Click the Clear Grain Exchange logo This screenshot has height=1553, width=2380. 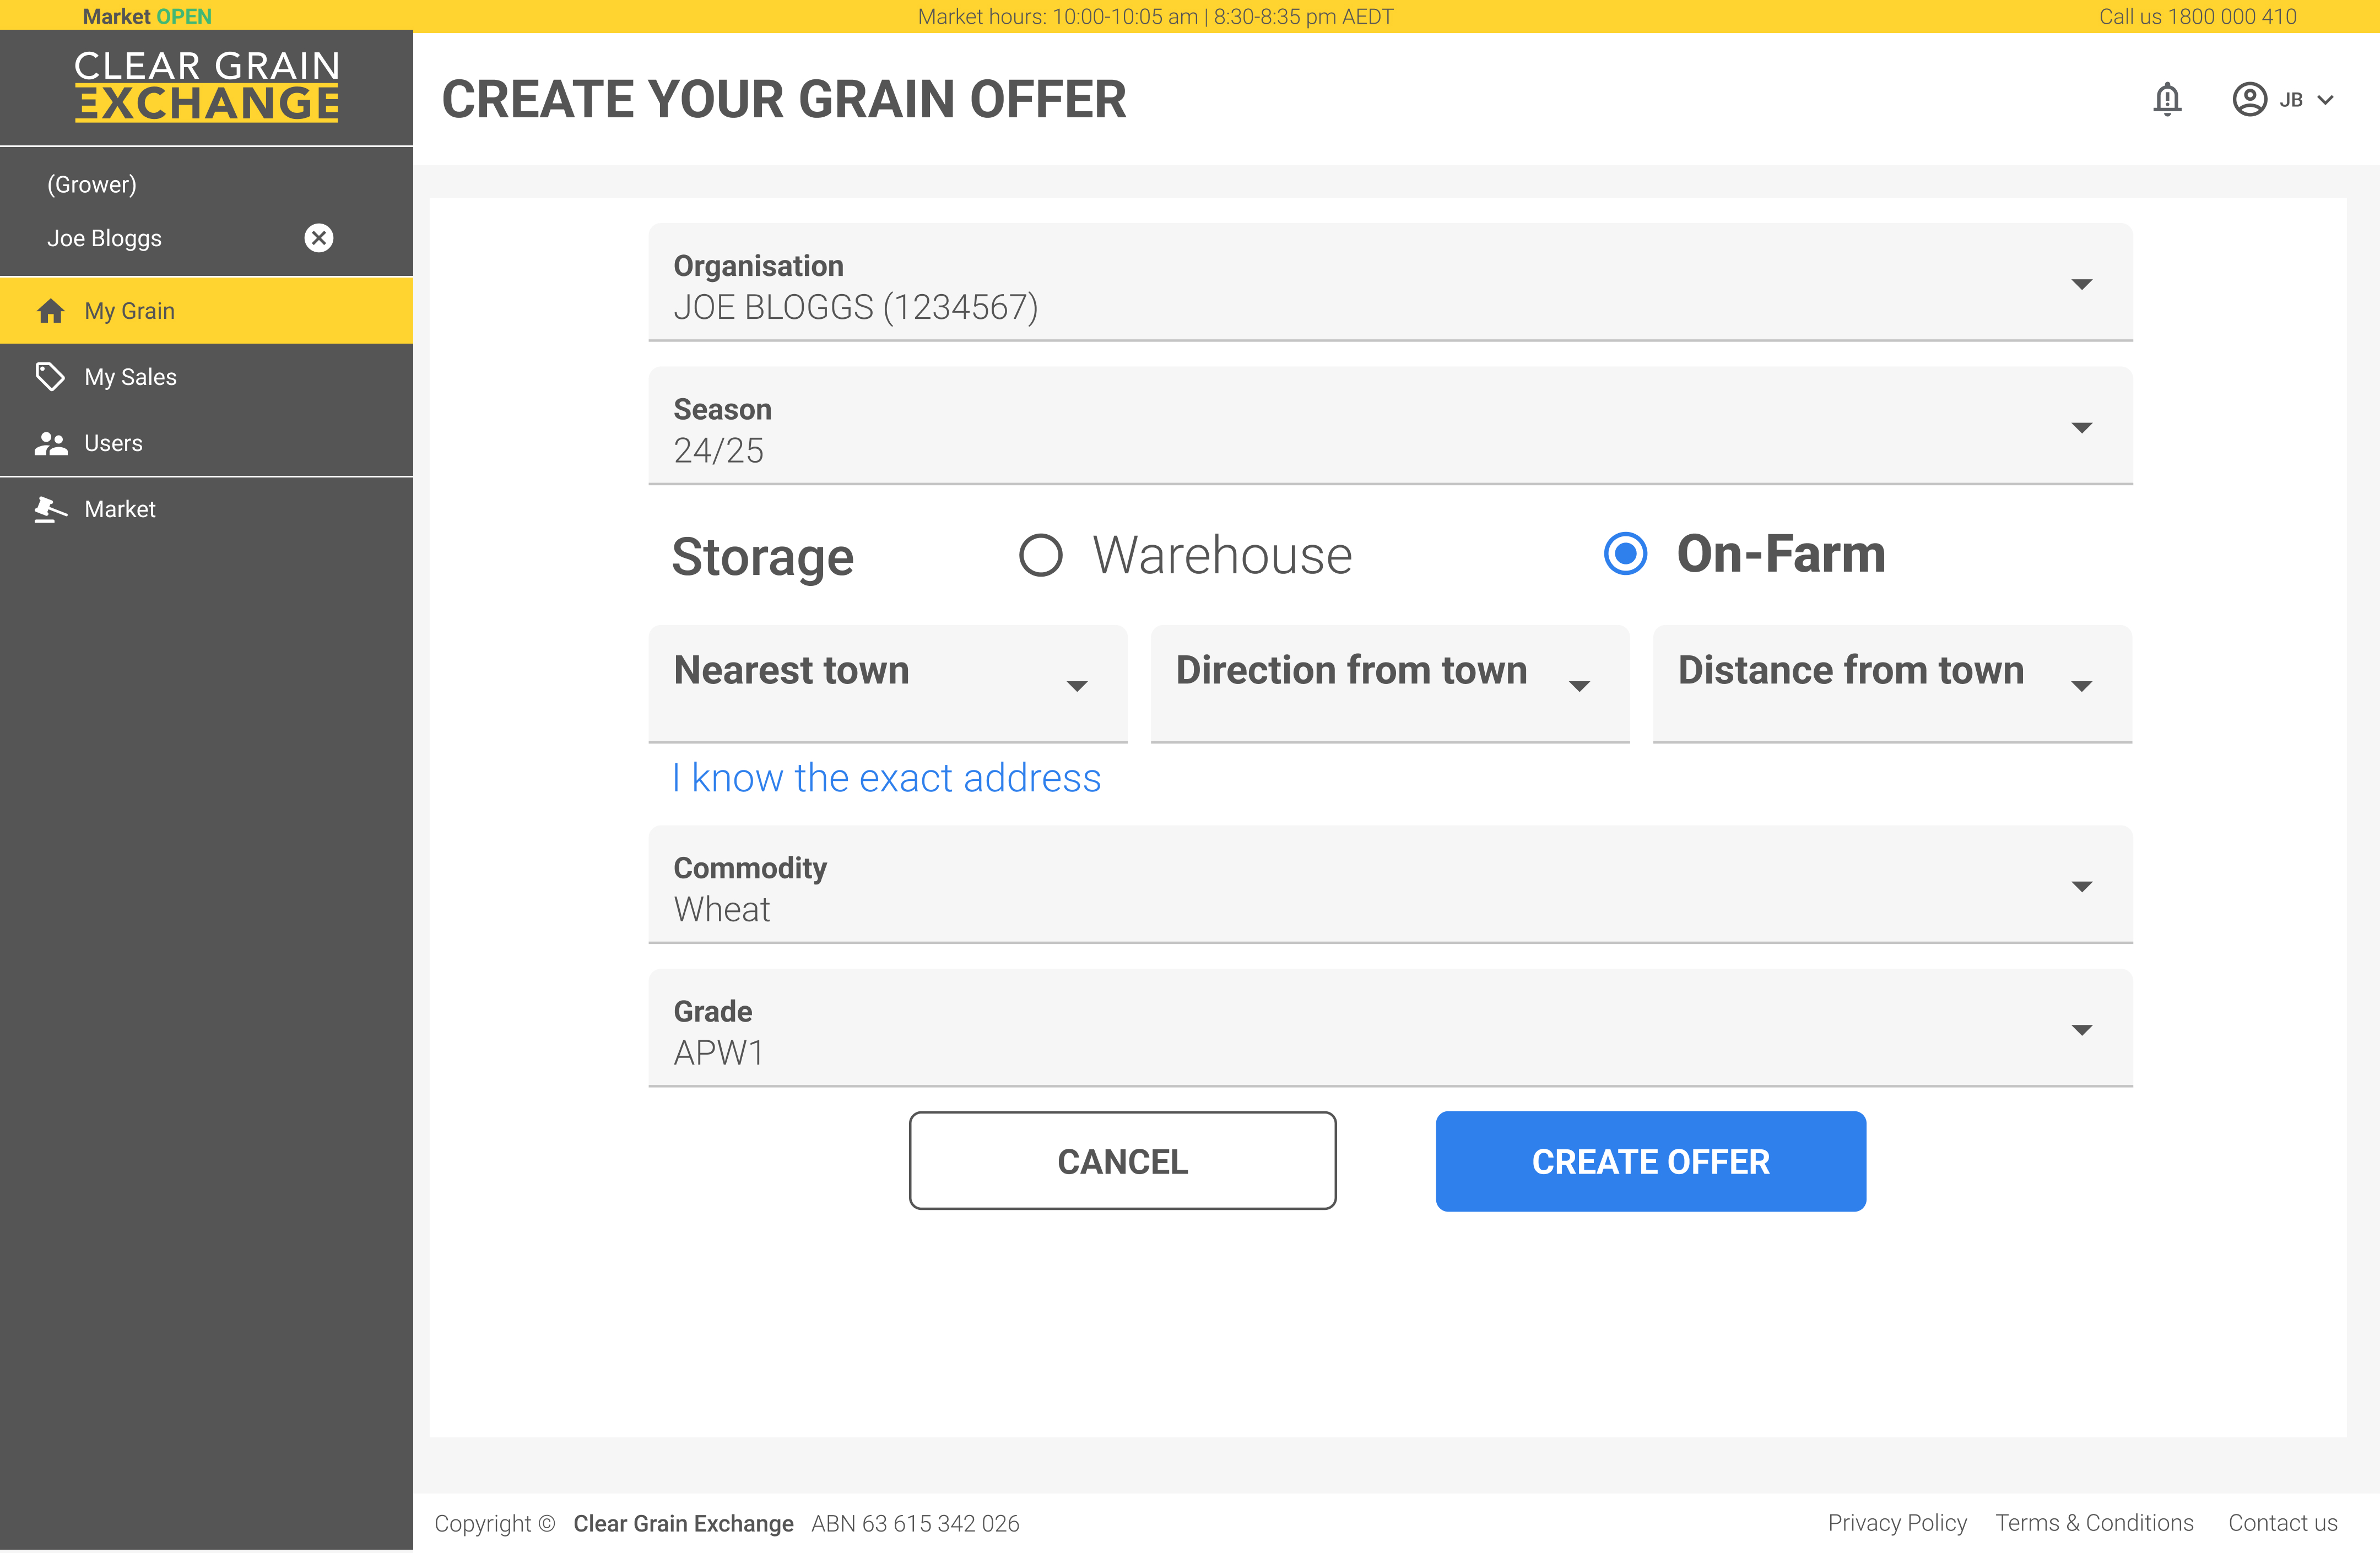pyautogui.click(x=207, y=86)
